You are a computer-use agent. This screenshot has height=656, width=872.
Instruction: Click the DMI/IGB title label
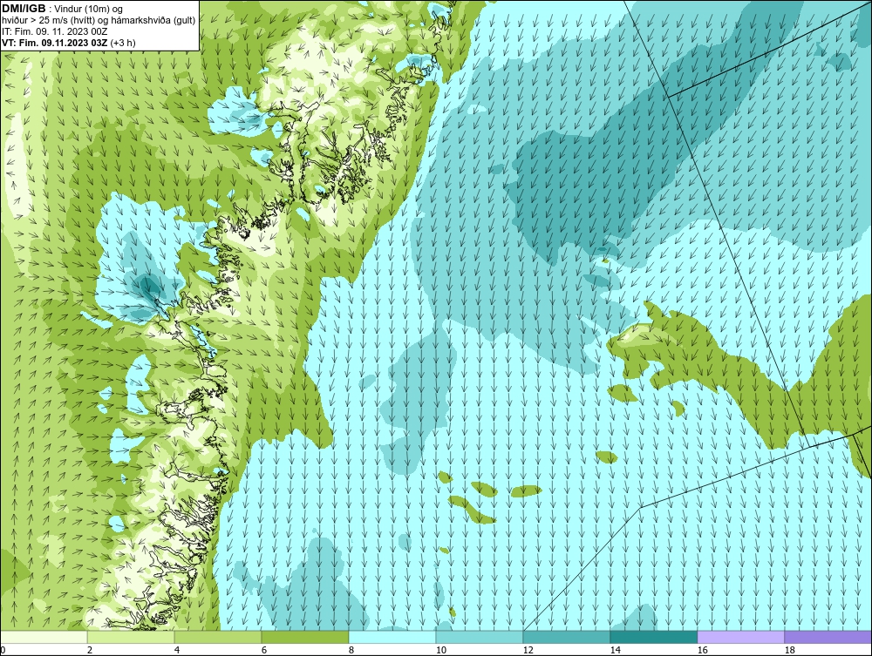pyautogui.click(x=24, y=9)
